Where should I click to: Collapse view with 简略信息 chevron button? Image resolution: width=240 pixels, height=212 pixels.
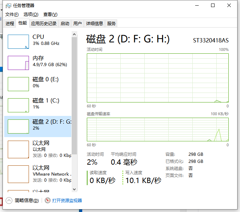pos(9,201)
